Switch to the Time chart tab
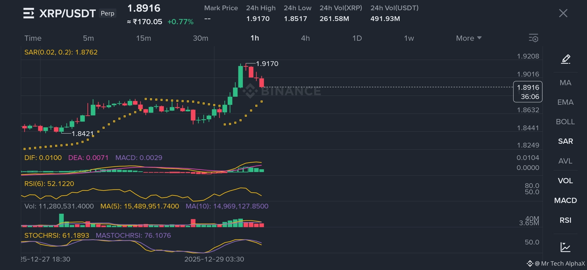587x270 pixels. [x=33, y=38]
